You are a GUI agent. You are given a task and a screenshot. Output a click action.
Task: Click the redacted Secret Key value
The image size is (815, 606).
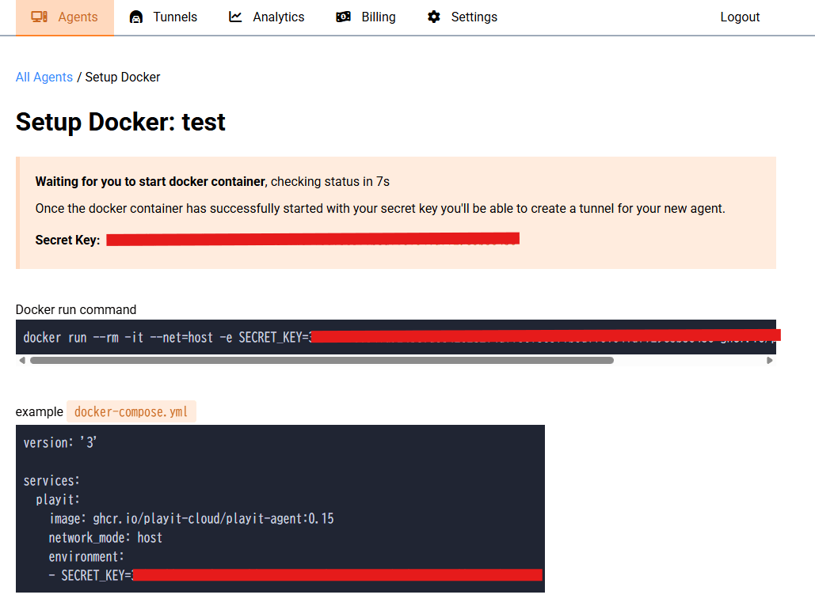(x=314, y=238)
